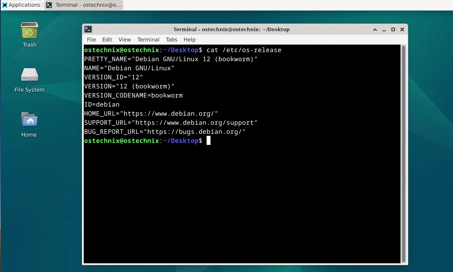Click the ID=debian line
This screenshot has height=272, width=453.
click(102, 105)
